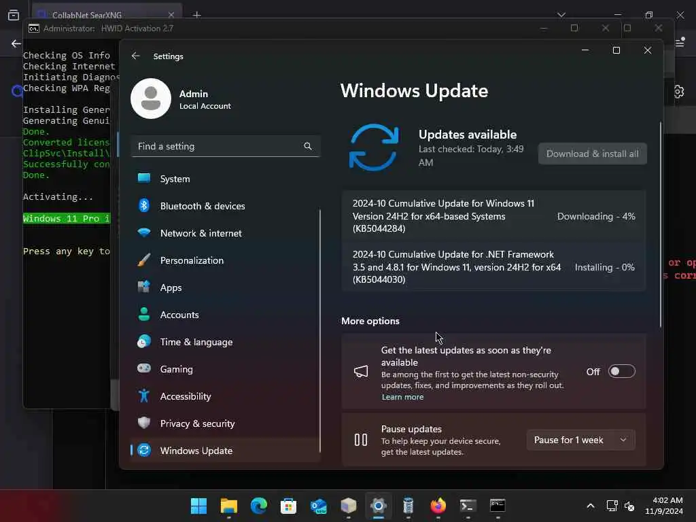Screen dimensions: 696x522
Task: Click the back arrow in Settings
Action: coord(136,56)
